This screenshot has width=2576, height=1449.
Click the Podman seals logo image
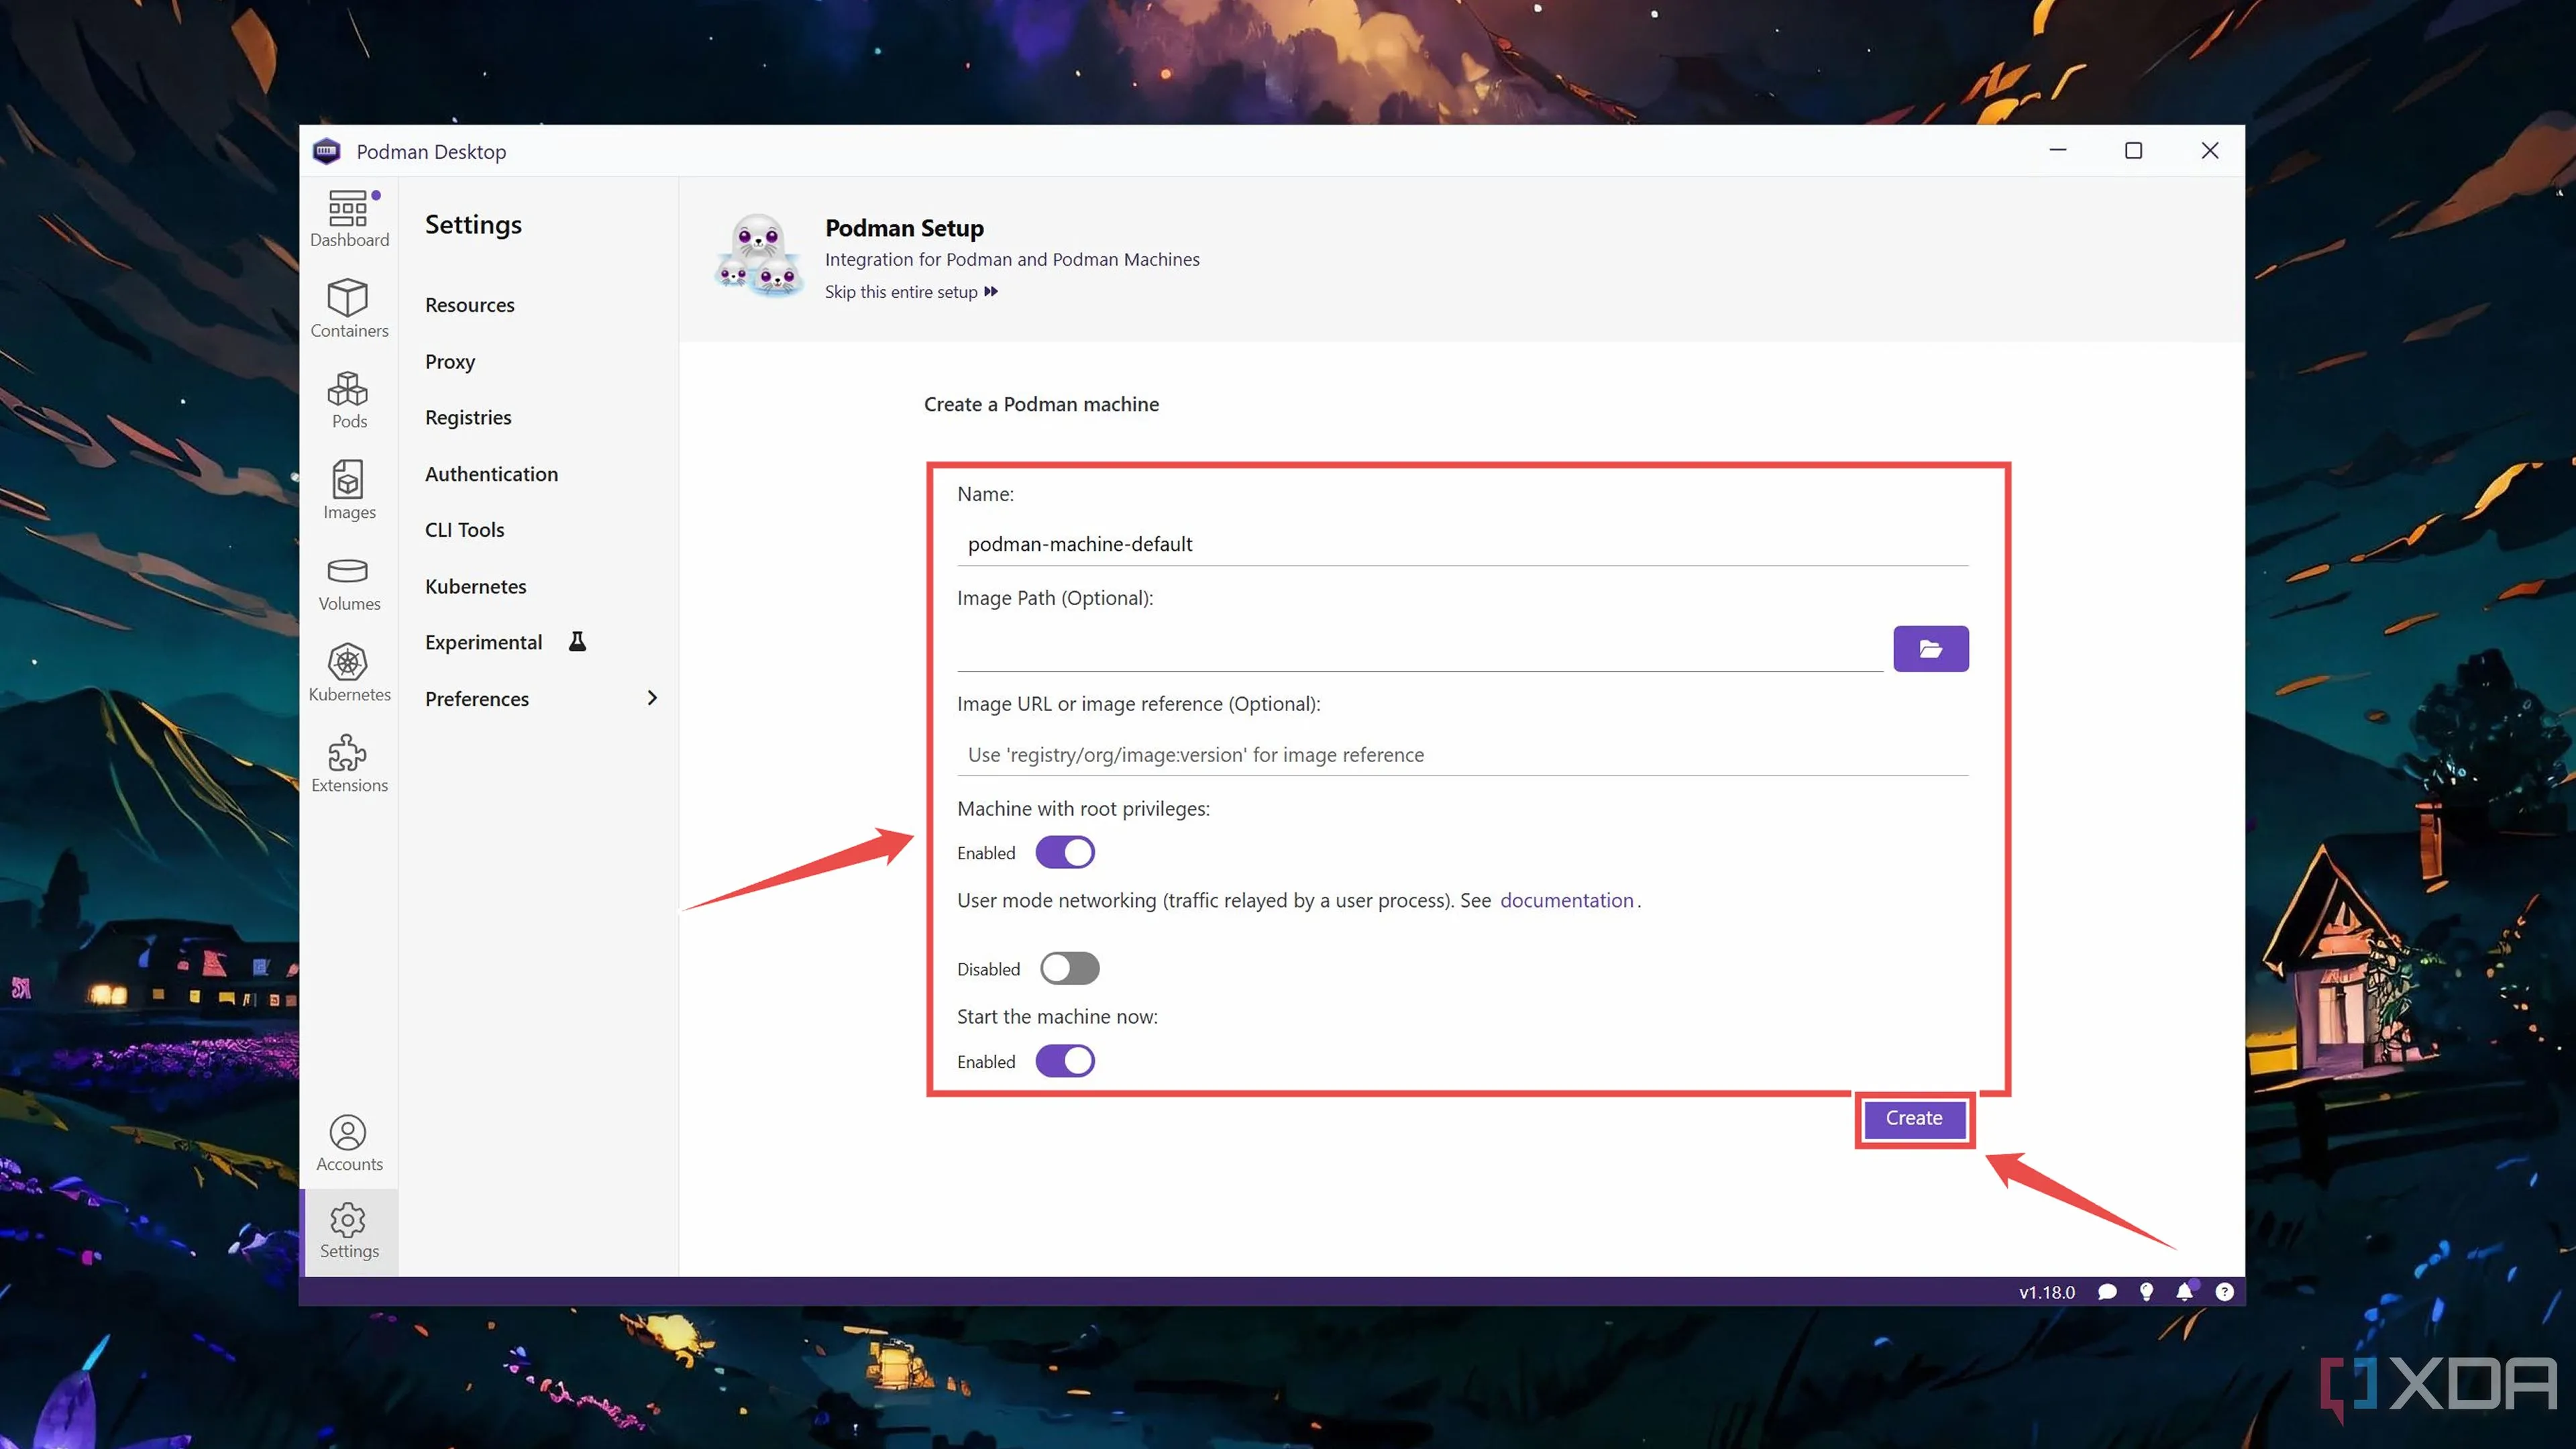(x=759, y=255)
